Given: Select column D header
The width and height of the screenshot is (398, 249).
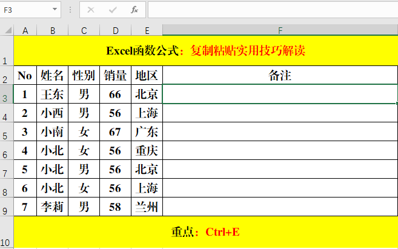Looking at the screenshot, I should click(x=116, y=30).
